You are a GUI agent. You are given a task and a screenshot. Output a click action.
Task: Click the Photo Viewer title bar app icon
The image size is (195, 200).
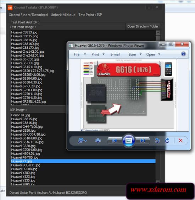71,46
